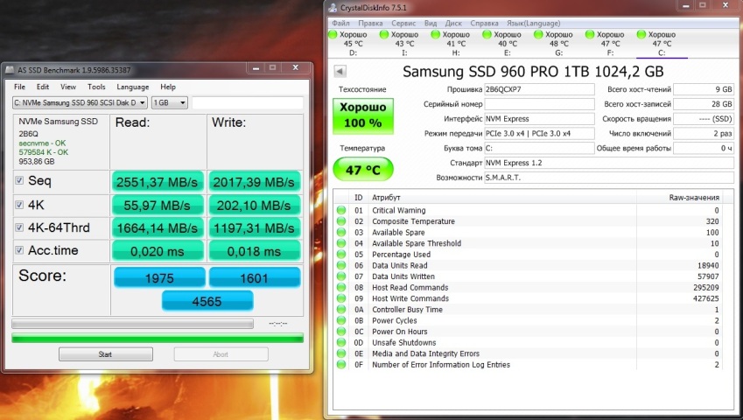Open the Файл menu in CrystalDiskInfo
The image size is (743, 420).
click(x=340, y=23)
